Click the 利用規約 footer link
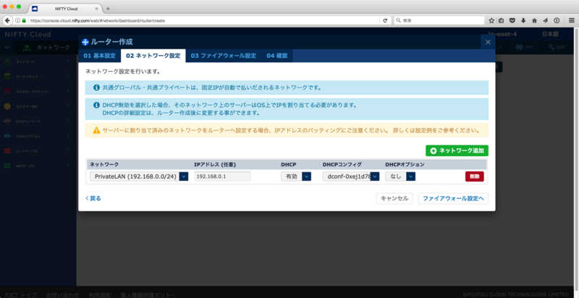This screenshot has height=298, width=579. click(100, 294)
